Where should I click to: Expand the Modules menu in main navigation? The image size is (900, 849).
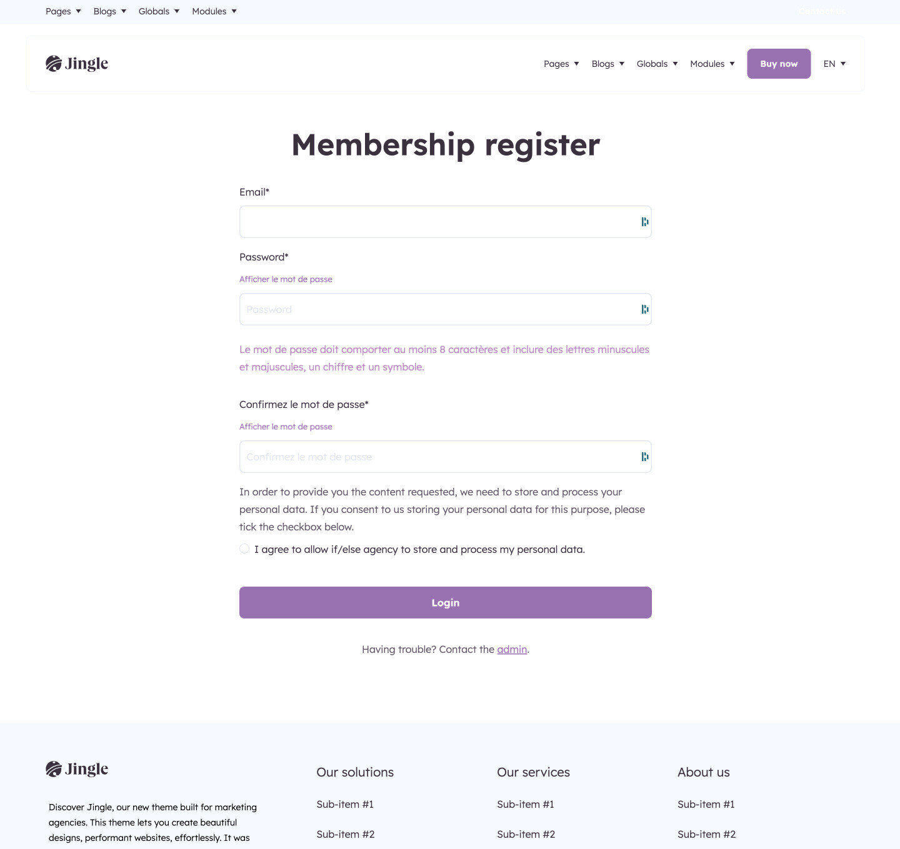tap(712, 64)
